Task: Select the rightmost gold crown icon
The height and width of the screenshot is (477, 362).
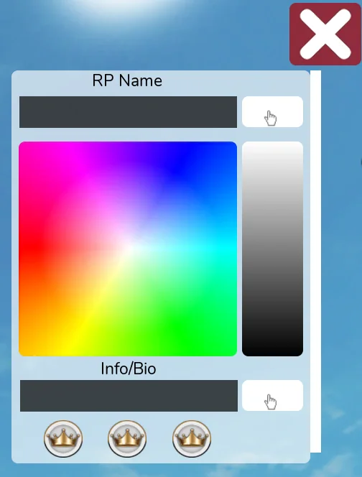Action: coord(192,439)
